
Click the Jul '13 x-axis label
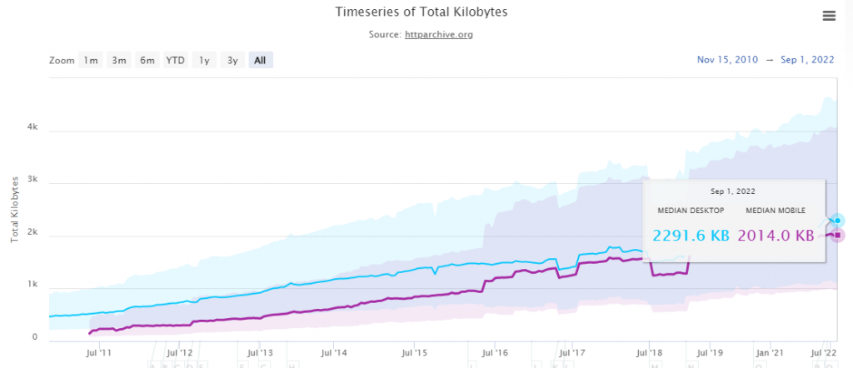coord(260,354)
